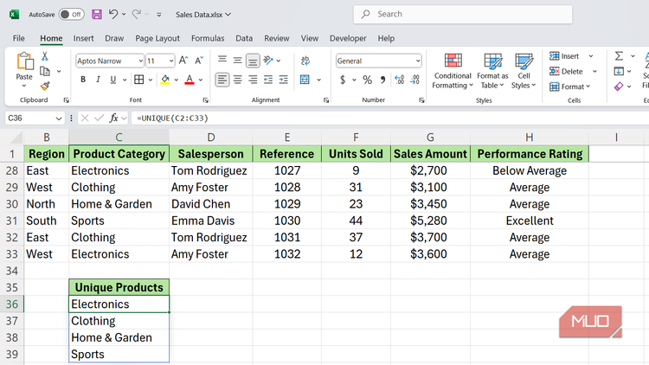
Task: Click the Orientation text angle icon
Action: coord(268,61)
